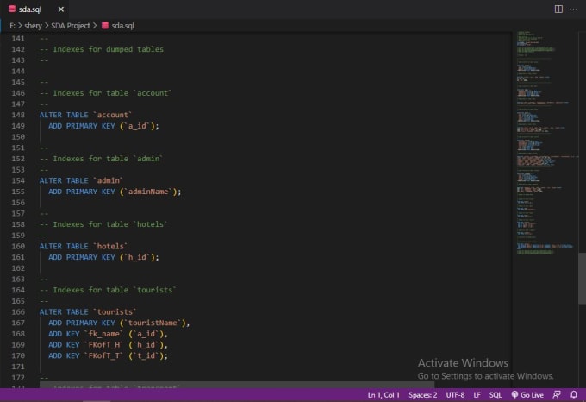586x402 pixels.
Task: Open the notifications bell
Action: click(574, 395)
